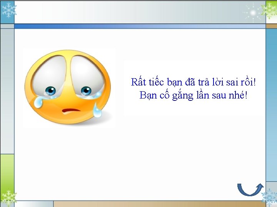277x207 pixels.
Task: Click the blue curved return arrow
Action: click(250, 189)
